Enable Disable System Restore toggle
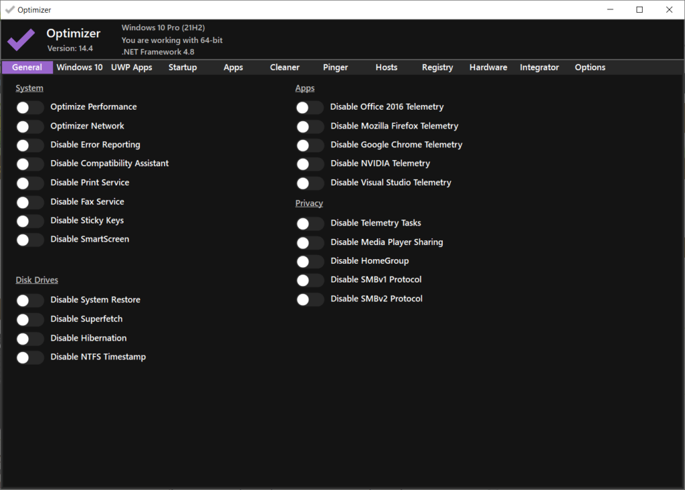 (x=29, y=301)
